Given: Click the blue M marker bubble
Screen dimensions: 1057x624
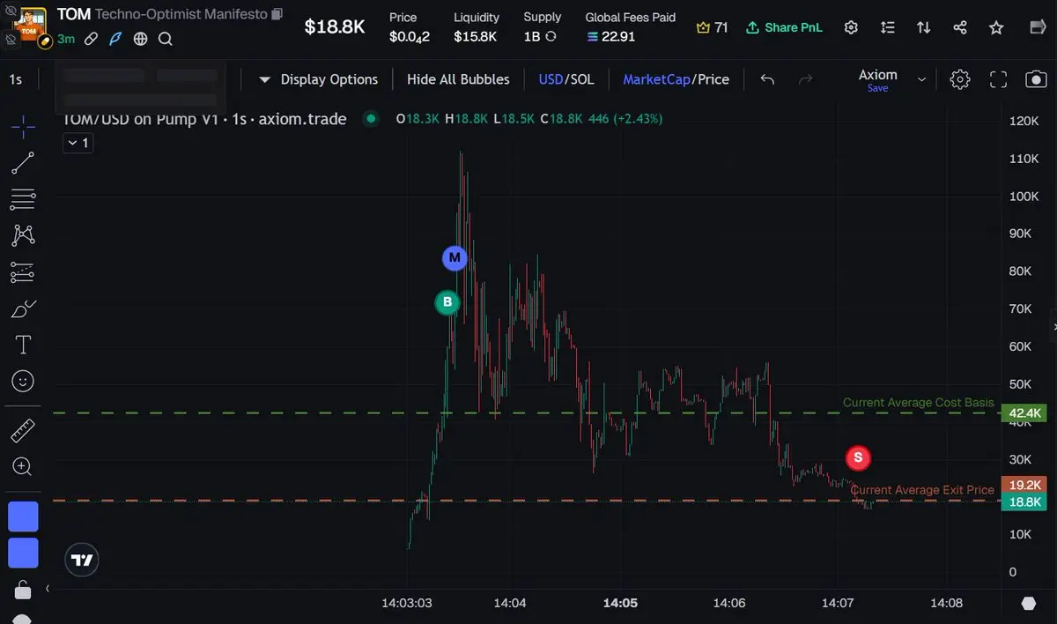Looking at the screenshot, I should [x=455, y=258].
